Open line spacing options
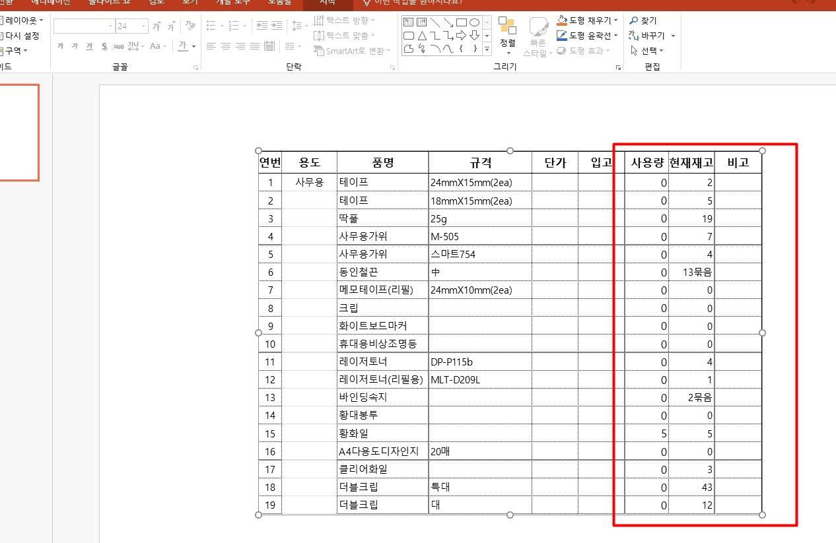 point(299,26)
